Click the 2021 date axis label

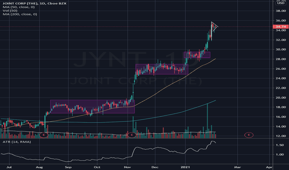point(185,167)
